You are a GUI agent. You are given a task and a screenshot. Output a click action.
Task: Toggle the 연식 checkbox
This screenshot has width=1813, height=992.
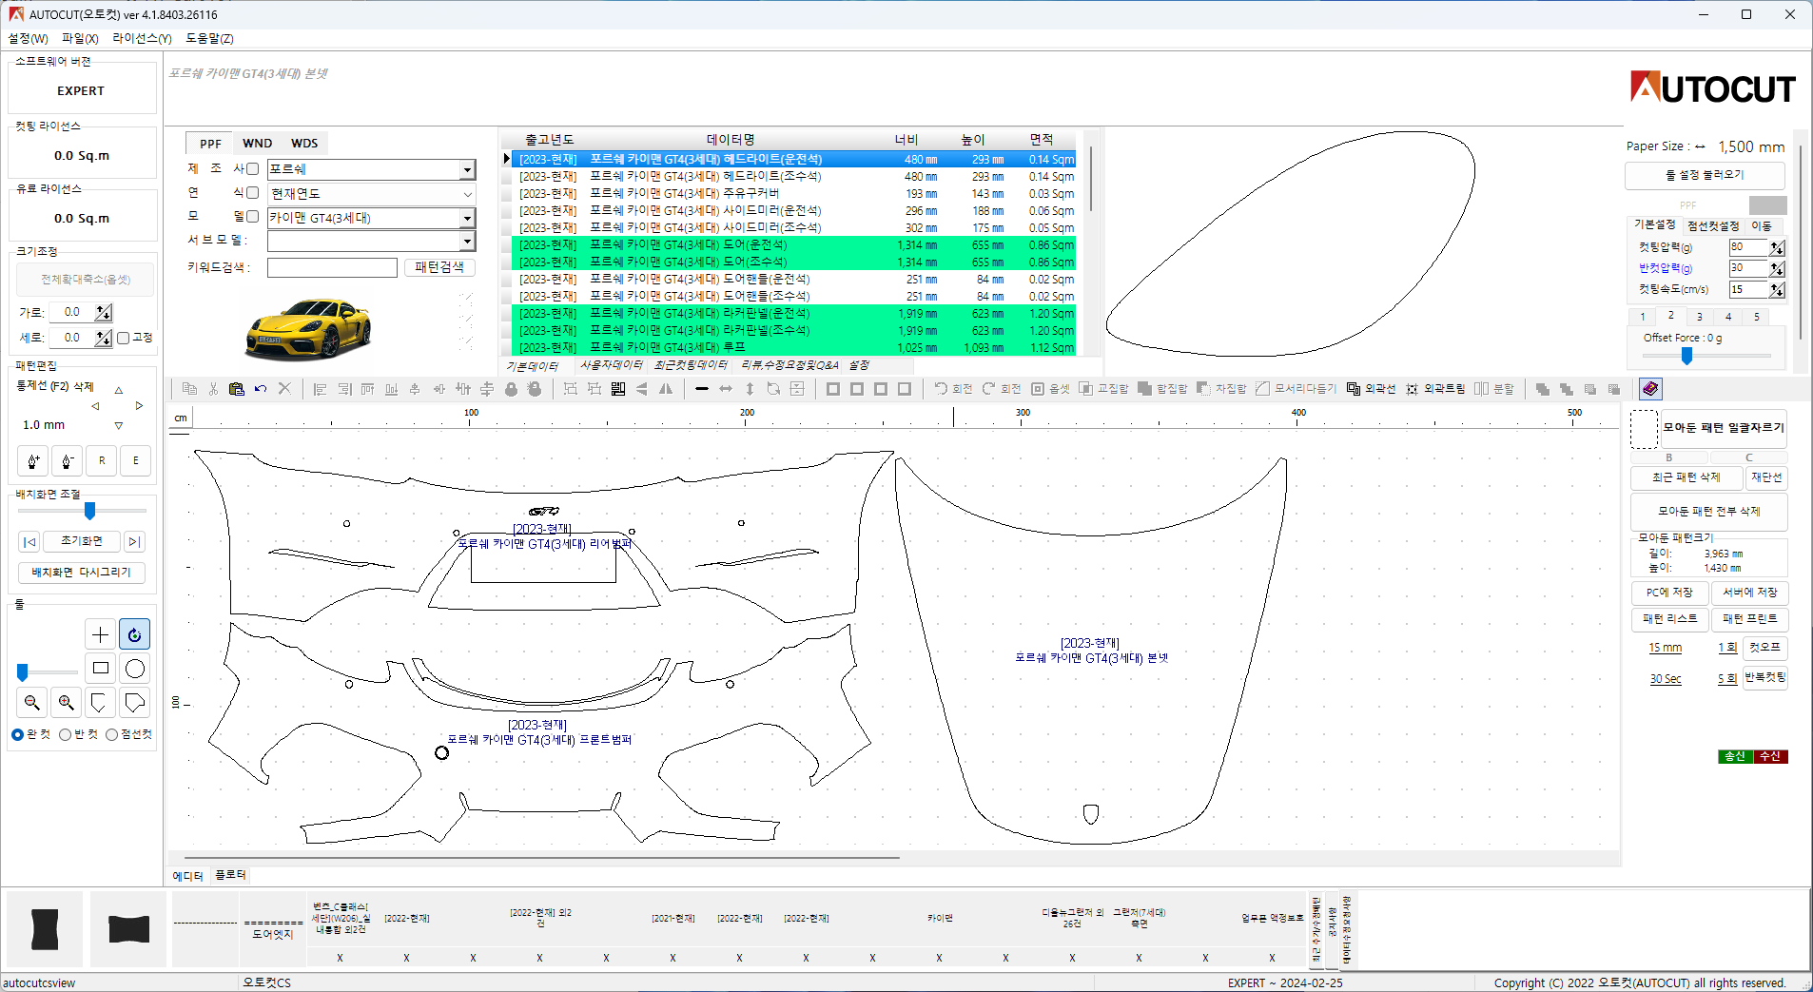click(x=252, y=193)
